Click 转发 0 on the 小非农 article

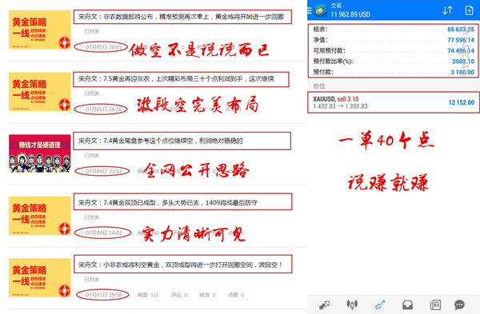(x=207, y=295)
